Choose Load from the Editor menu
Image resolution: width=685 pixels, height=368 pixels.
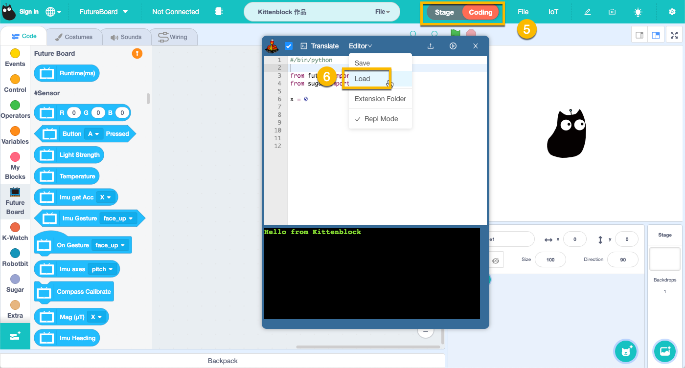click(x=381, y=79)
